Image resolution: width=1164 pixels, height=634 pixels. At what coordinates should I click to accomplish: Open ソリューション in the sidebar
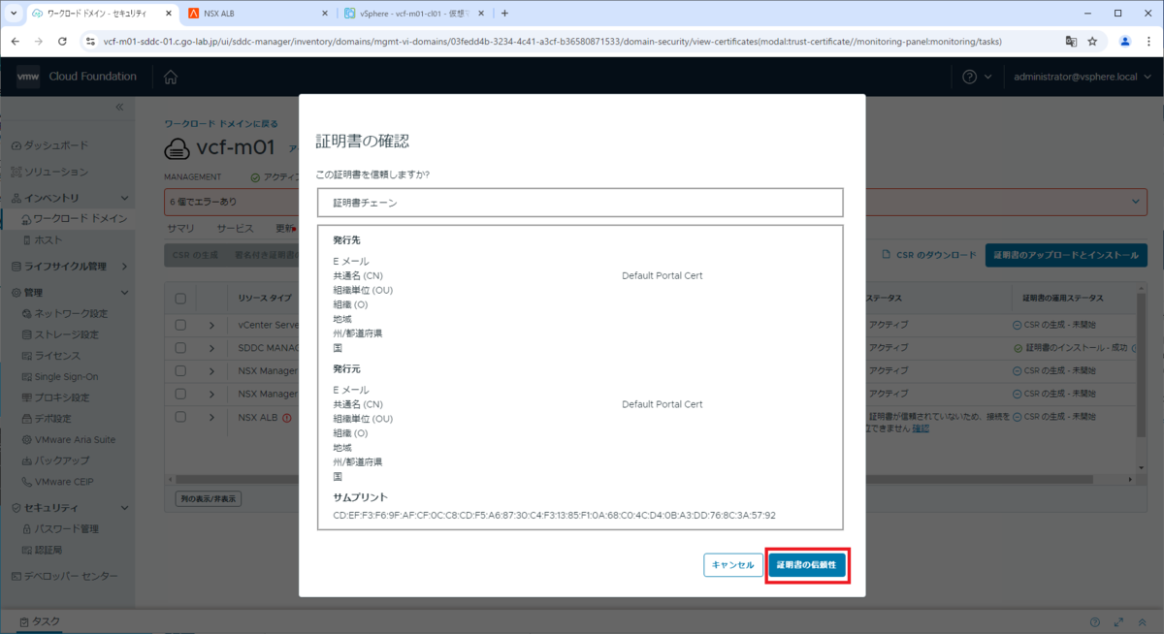point(49,172)
